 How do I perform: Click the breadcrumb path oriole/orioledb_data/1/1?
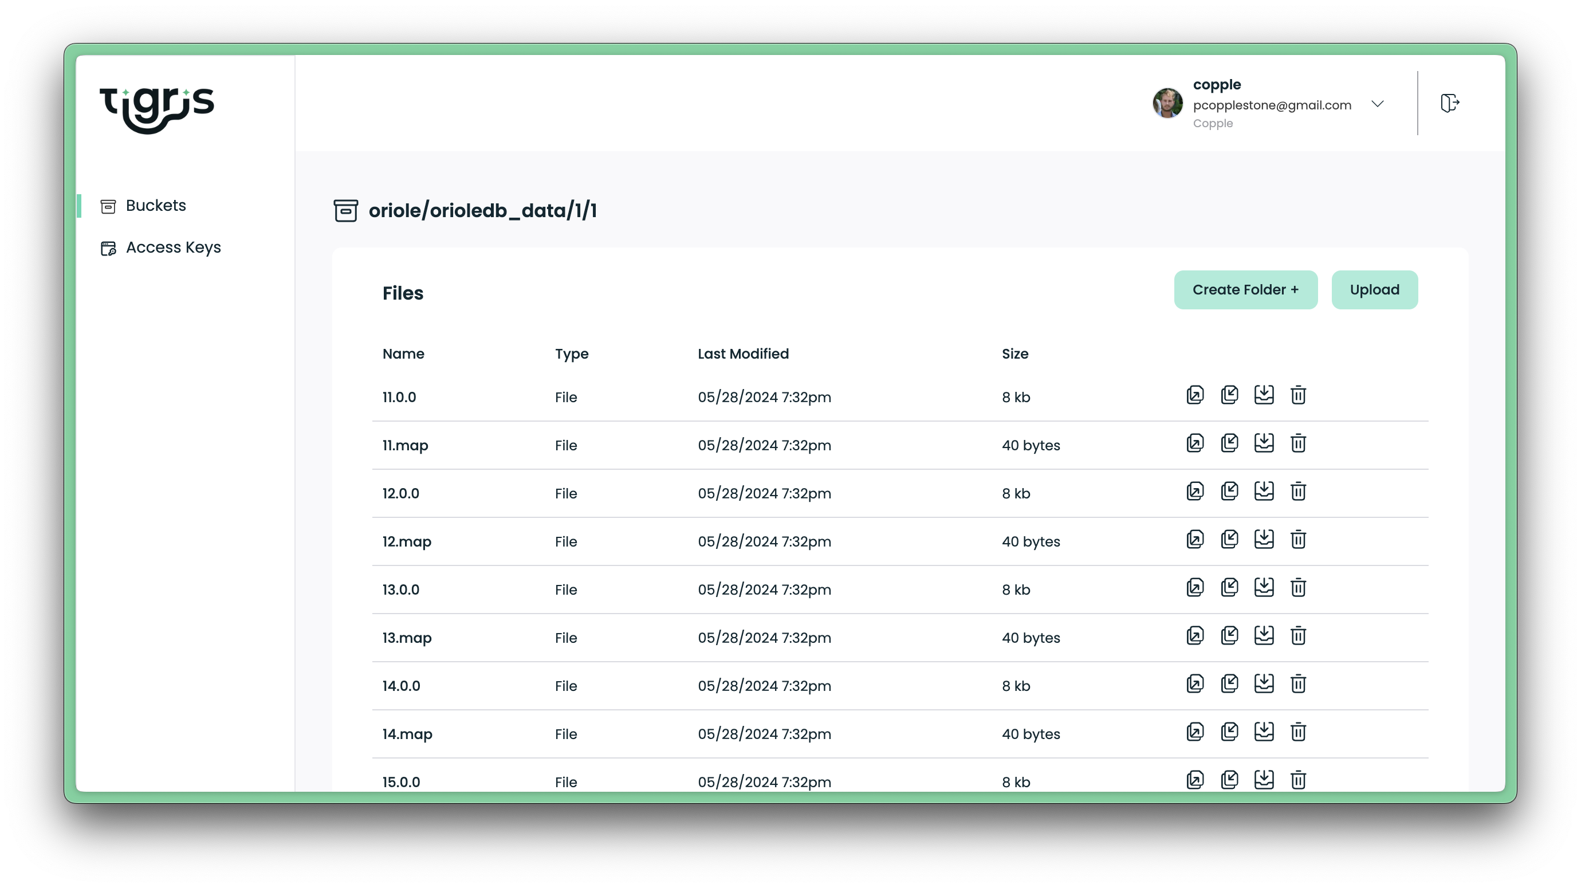(483, 211)
